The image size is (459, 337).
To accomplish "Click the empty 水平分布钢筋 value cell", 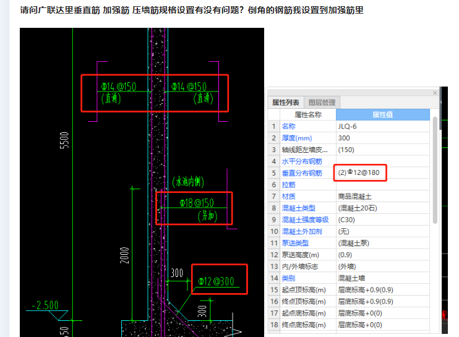I will (383, 161).
